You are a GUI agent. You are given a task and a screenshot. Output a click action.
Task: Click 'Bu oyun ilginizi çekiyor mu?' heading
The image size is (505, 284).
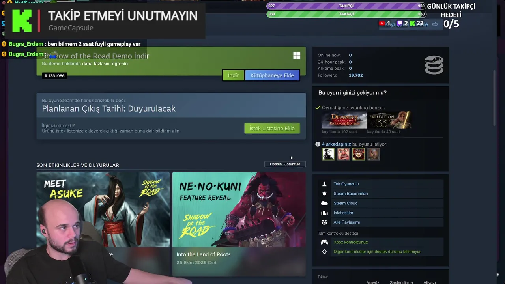click(352, 93)
